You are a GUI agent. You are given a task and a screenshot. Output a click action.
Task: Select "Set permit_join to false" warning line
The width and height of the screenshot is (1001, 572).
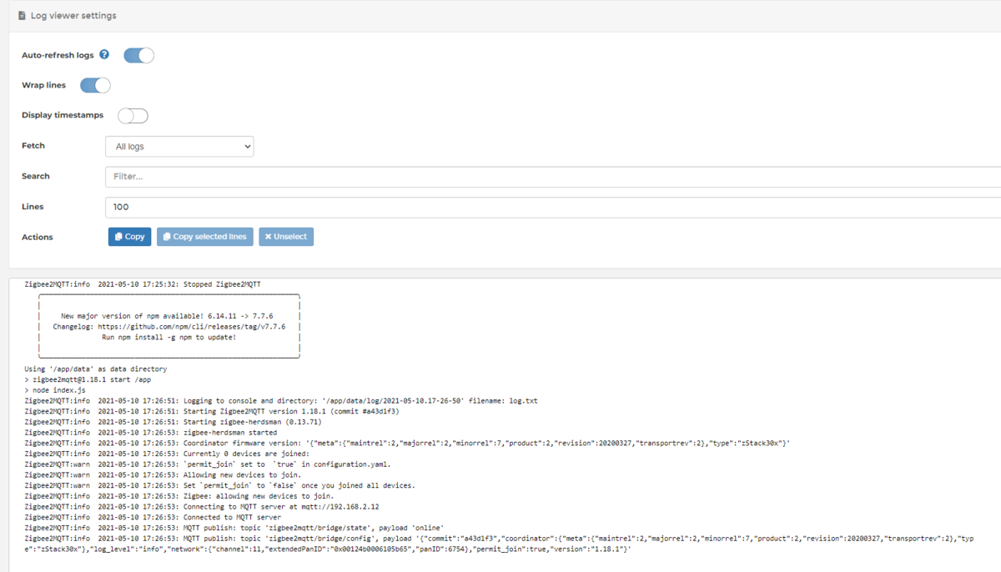click(x=219, y=485)
